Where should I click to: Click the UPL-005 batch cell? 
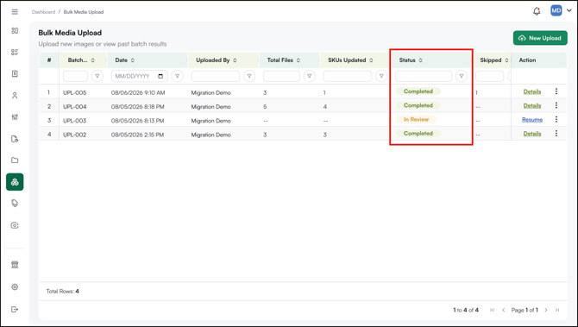click(x=75, y=93)
